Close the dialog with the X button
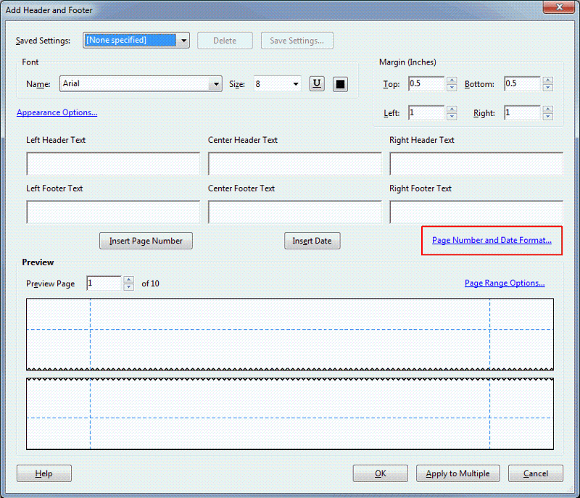580x498 pixels. (559, 7)
